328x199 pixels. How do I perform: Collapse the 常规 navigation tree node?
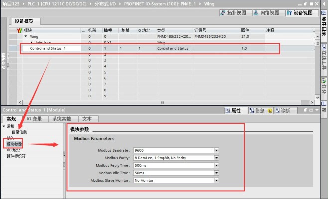4,126
